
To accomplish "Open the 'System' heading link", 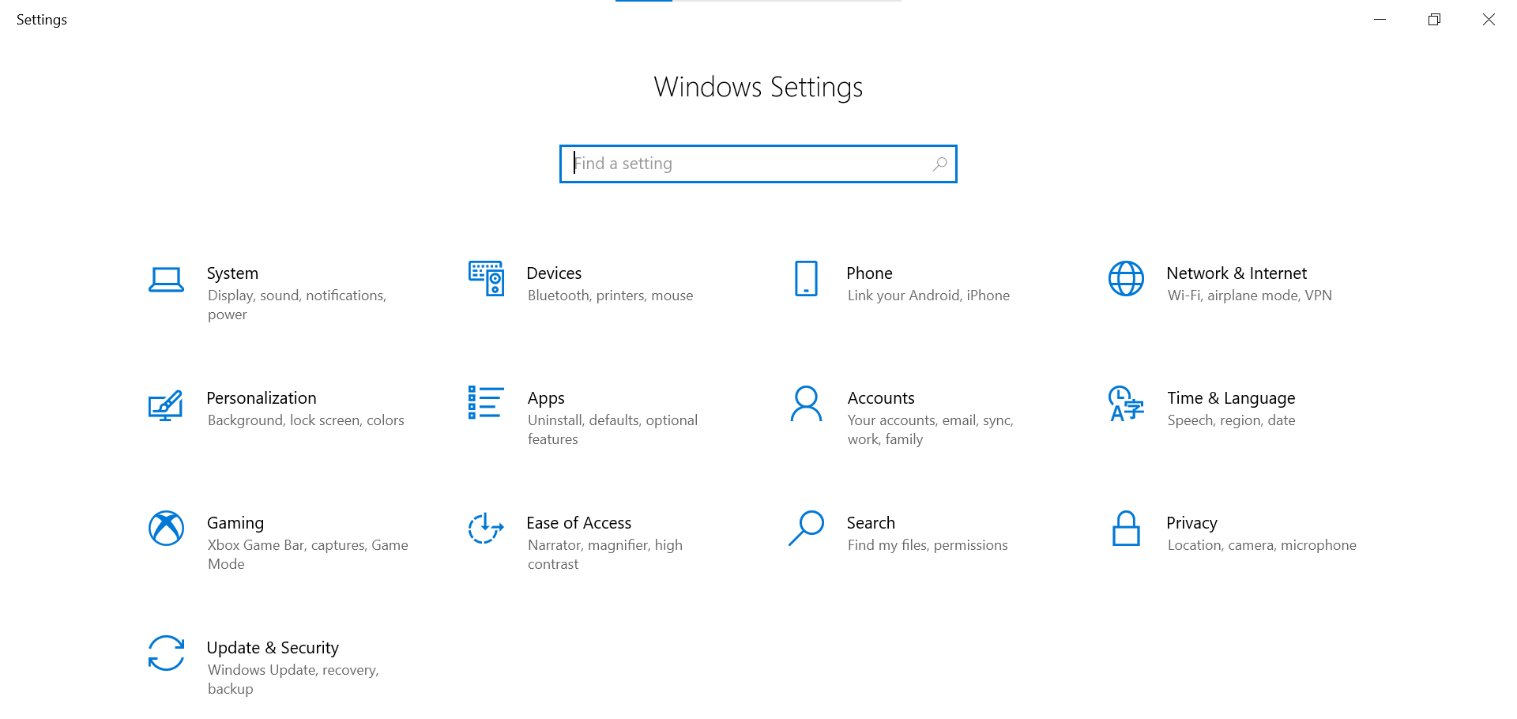I will (x=232, y=273).
